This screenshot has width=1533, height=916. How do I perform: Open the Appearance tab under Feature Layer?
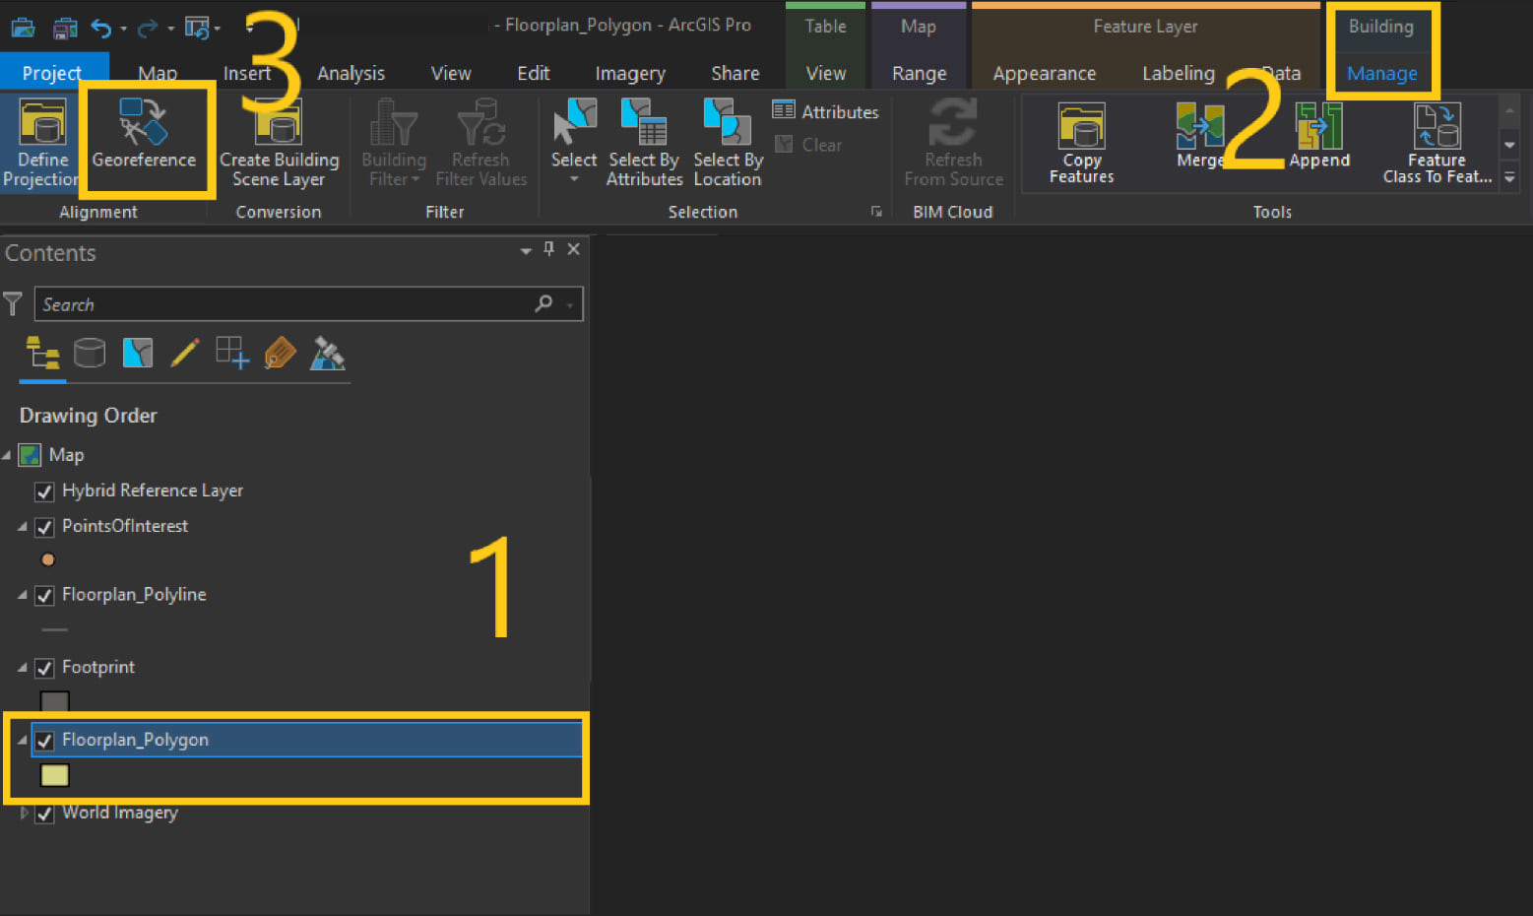[x=1045, y=73]
